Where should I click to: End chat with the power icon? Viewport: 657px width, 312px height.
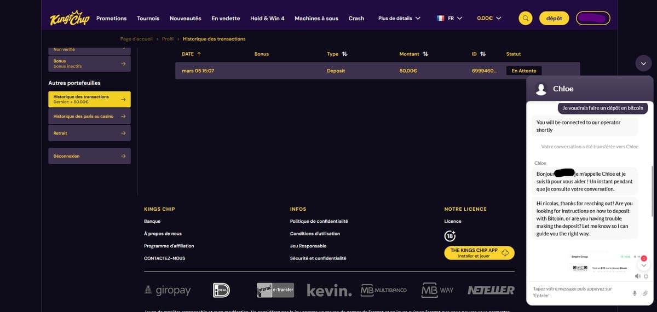coord(646,276)
